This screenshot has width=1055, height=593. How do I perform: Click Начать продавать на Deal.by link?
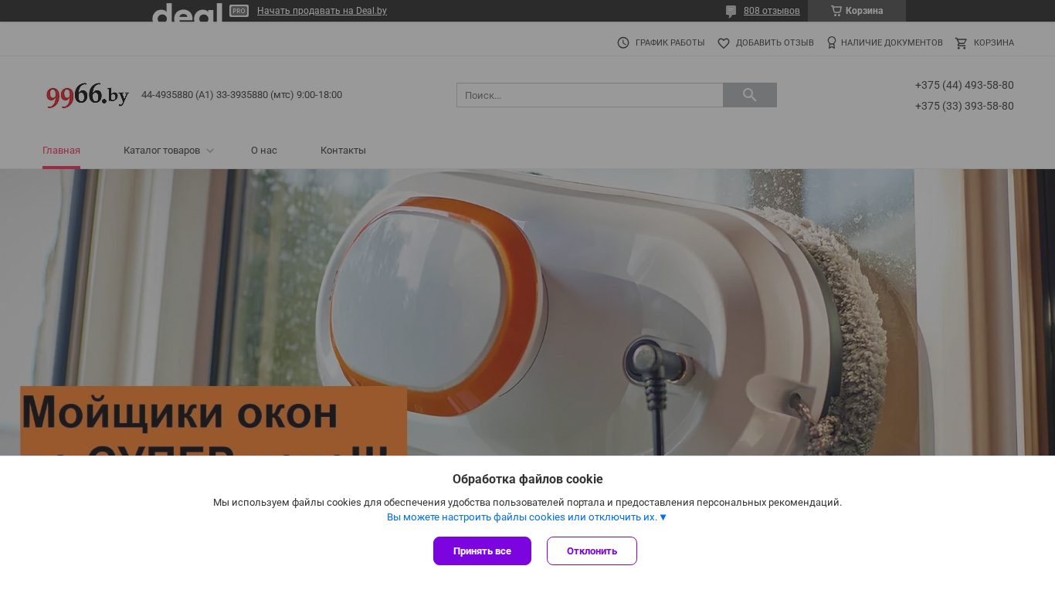[322, 11]
